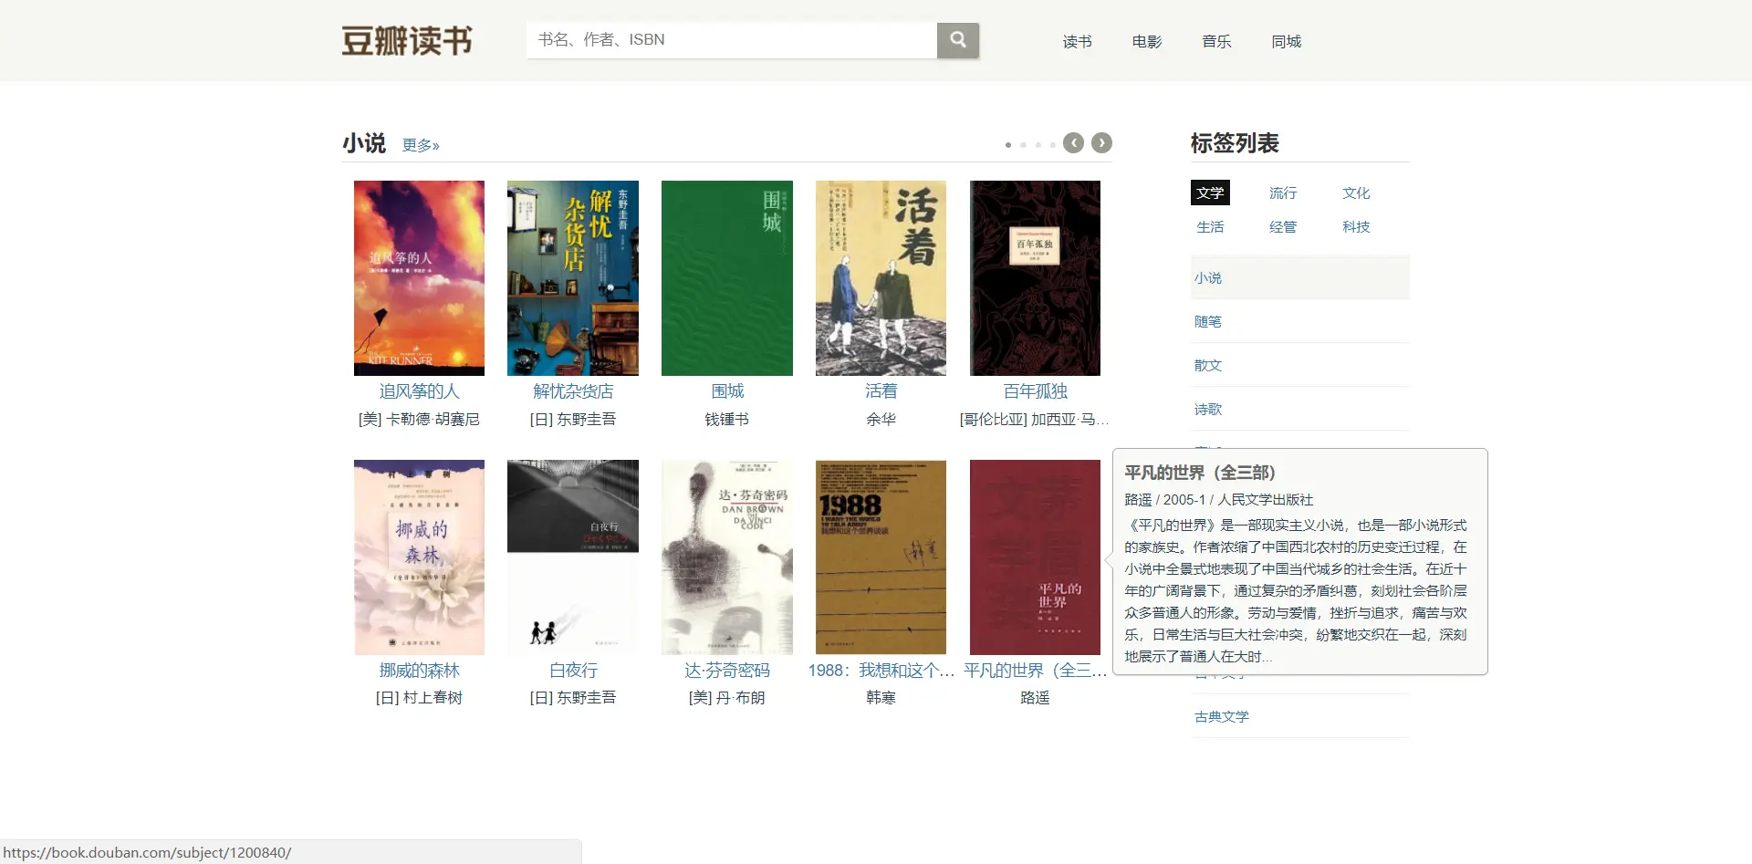Viewport: 1752px width, 864px height.
Task: Select the second carousel page dot
Action: [1023, 145]
